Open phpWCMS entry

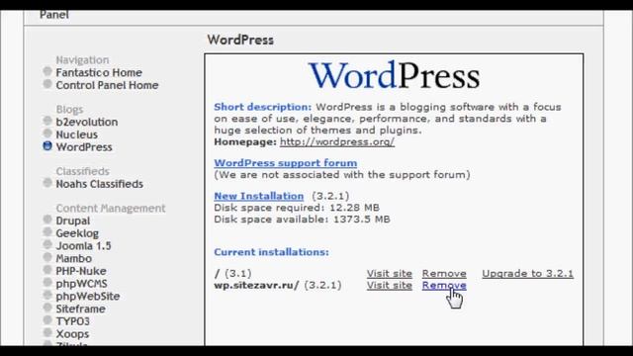(x=81, y=284)
